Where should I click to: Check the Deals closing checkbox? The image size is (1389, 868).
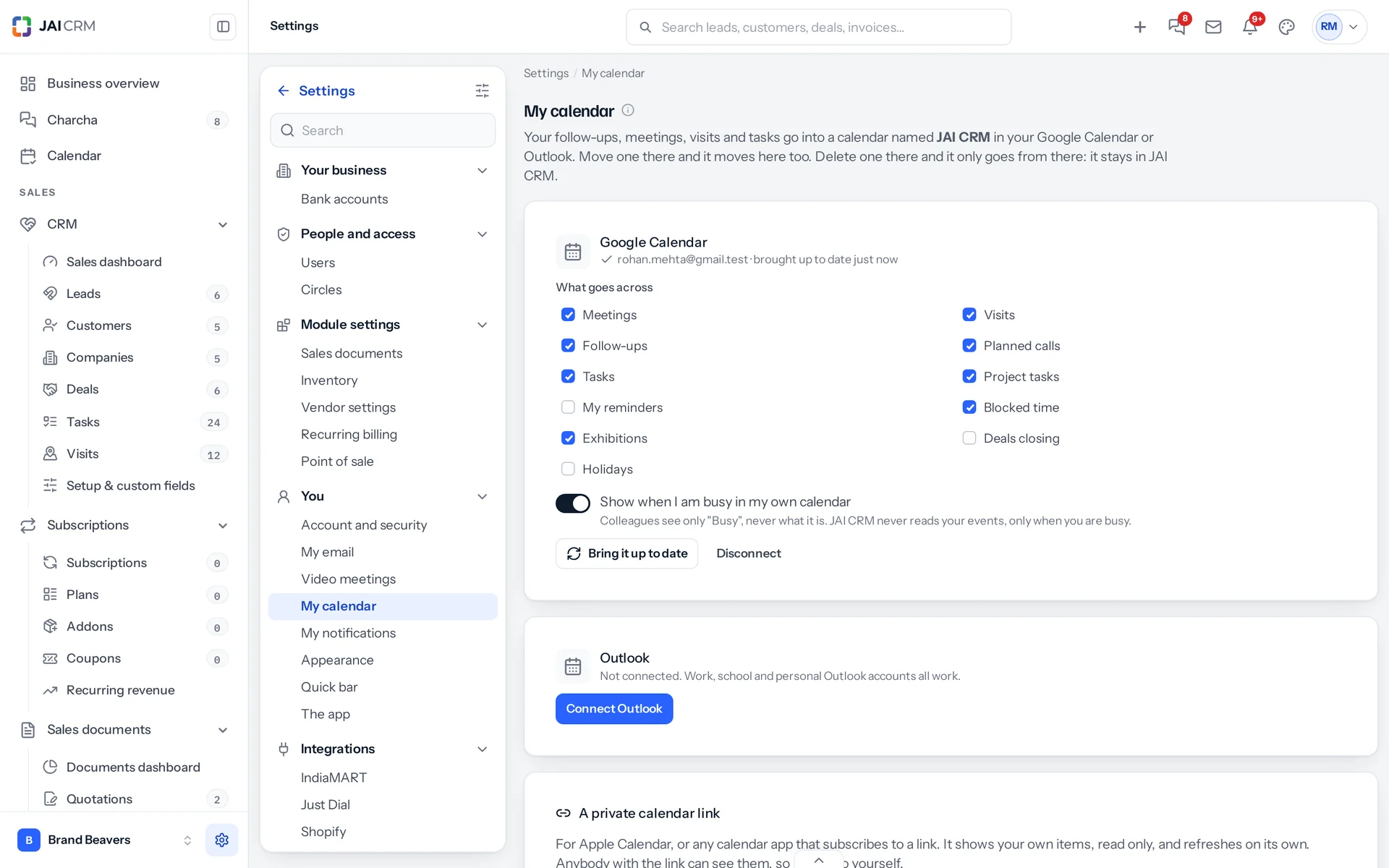point(969,438)
